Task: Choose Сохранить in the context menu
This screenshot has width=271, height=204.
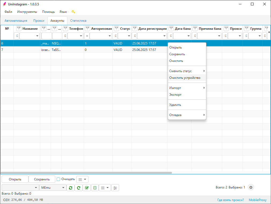Action: coord(187,54)
